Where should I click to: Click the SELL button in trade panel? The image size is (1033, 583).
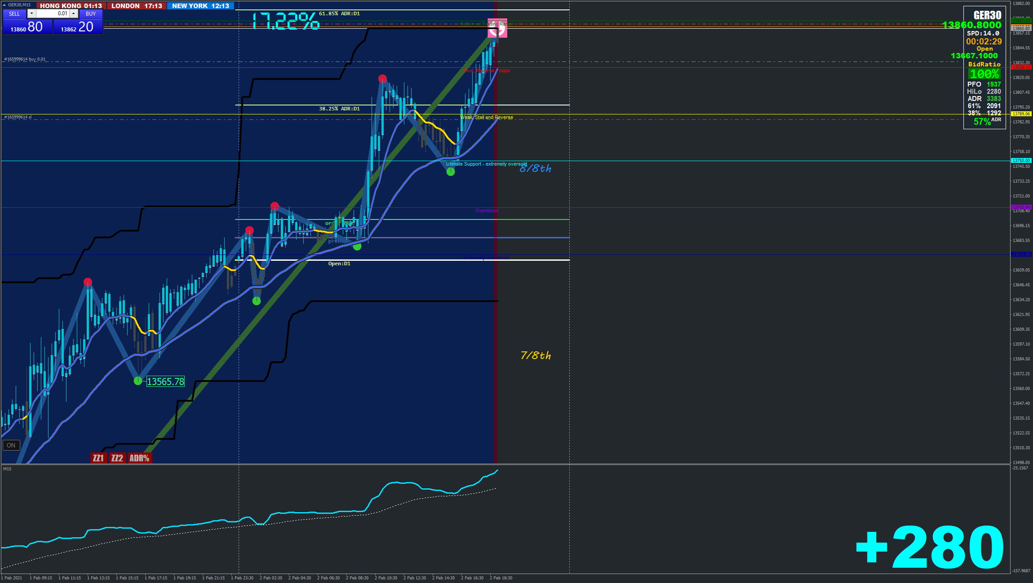click(14, 14)
